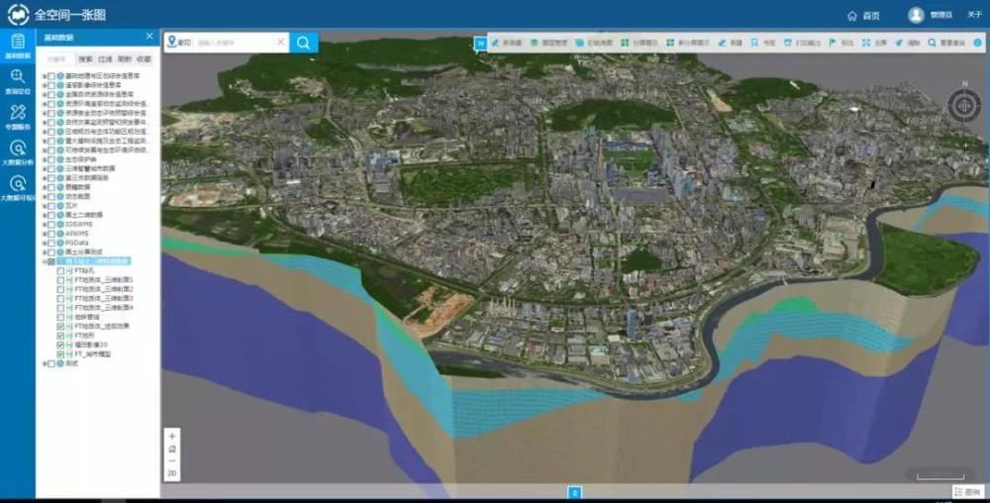The image size is (990, 503).
Task: Open 图层管理 in the map toolbar
Action: [x=548, y=43]
